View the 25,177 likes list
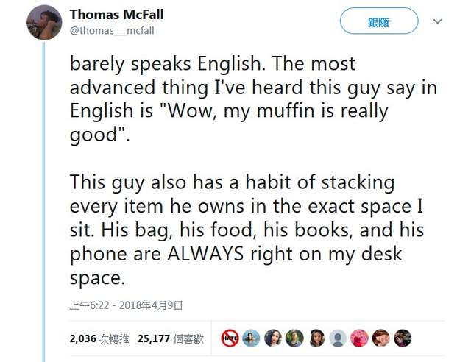 coord(174,338)
